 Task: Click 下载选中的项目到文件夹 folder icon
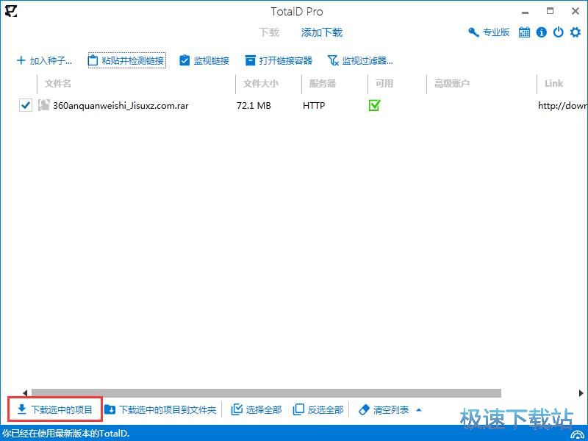click(110, 409)
